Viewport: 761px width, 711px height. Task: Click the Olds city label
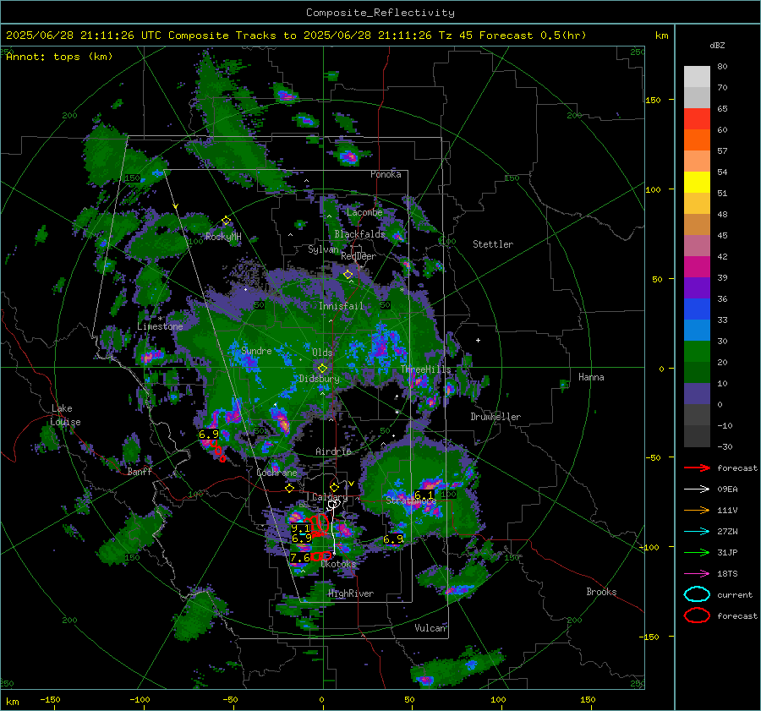[322, 353]
